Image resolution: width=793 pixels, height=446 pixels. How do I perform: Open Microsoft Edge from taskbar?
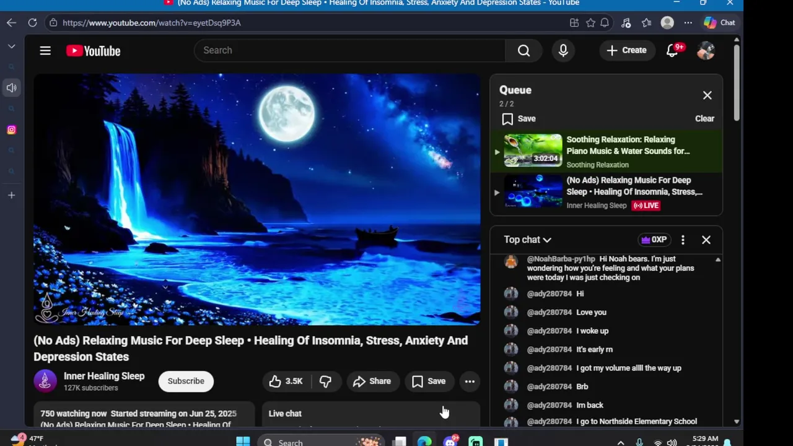424,442
